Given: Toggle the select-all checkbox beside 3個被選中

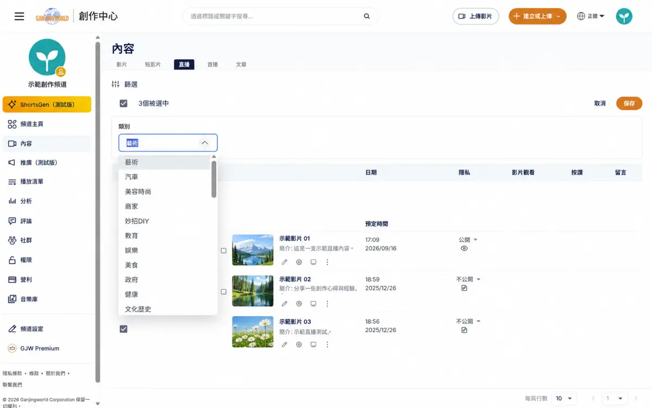Looking at the screenshot, I should coord(123,103).
